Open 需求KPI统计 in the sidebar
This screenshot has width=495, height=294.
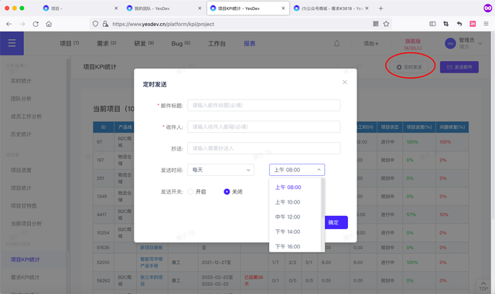[25, 277]
